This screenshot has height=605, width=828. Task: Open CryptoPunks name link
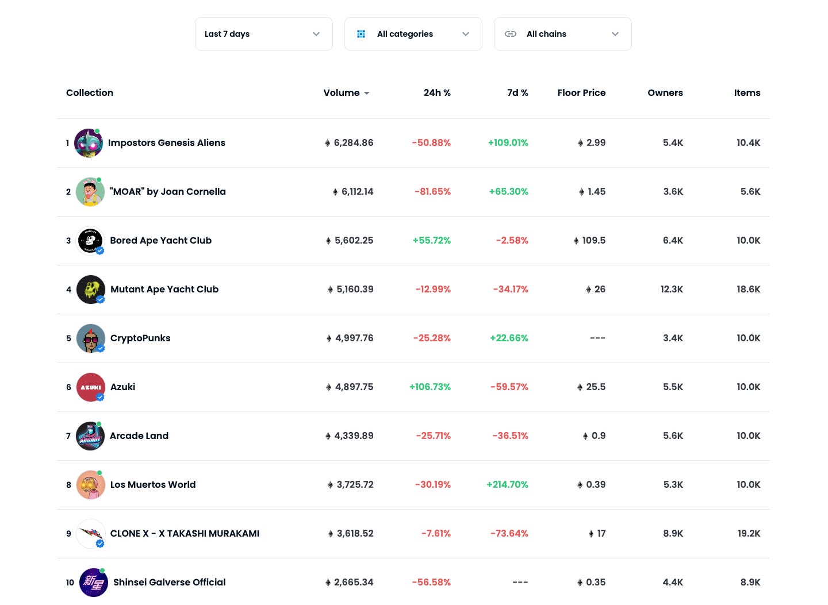pyautogui.click(x=140, y=338)
